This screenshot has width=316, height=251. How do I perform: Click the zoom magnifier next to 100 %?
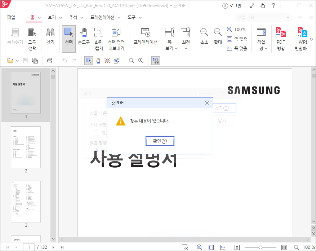tap(296, 247)
